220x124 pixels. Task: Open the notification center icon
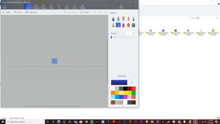click(216, 122)
